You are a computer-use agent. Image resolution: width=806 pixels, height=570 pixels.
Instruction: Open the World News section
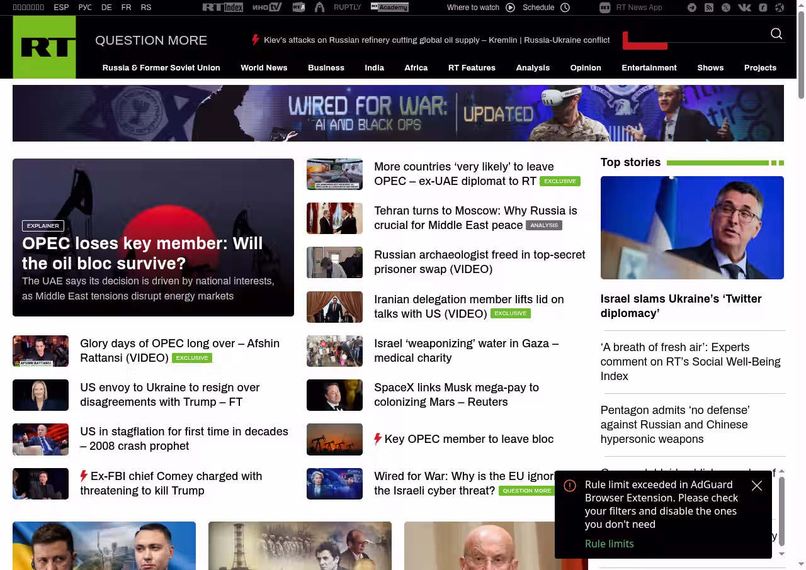(x=264, y=68)
